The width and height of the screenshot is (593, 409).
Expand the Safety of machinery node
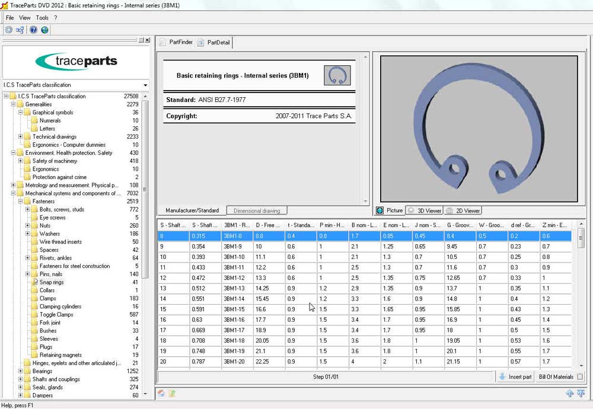[x=20, y=161]
